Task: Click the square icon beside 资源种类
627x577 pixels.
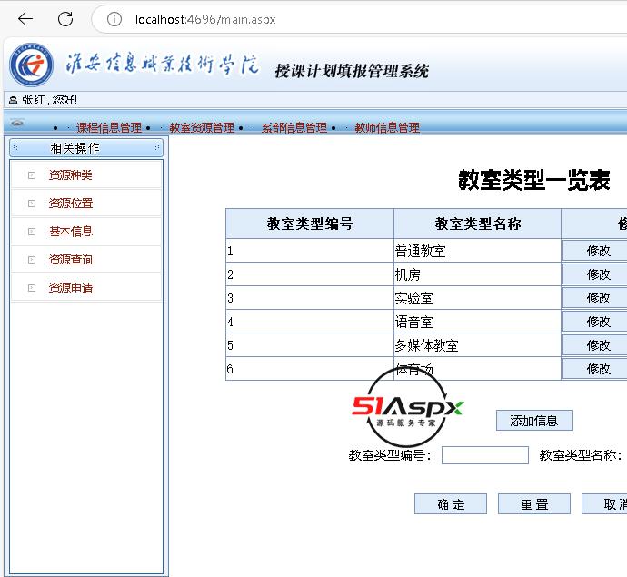Action: click(32, 175)
